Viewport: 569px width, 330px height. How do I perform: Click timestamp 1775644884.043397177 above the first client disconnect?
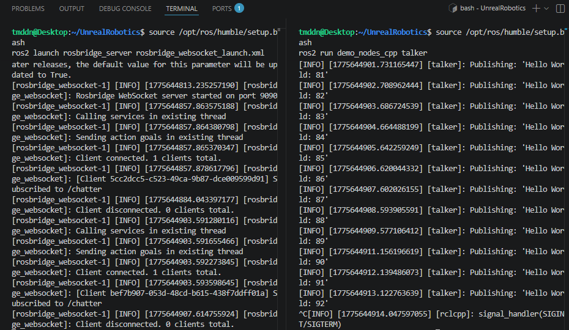pyautogui.click(x=192, y=199)
